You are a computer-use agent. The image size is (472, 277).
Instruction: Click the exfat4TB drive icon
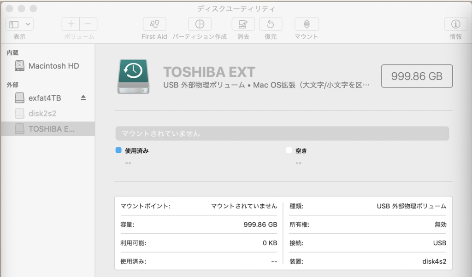tap(19, 98)
